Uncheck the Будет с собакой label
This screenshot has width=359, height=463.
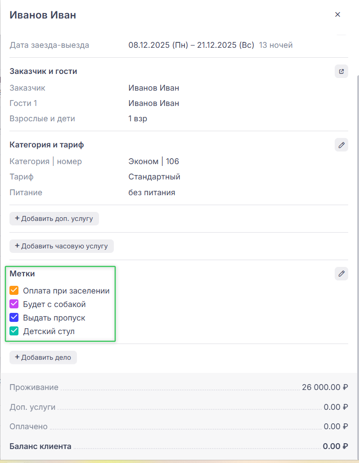click(x=14, y=304)
